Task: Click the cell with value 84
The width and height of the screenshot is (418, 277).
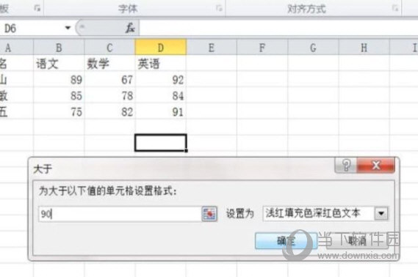Action: (160, 96)
